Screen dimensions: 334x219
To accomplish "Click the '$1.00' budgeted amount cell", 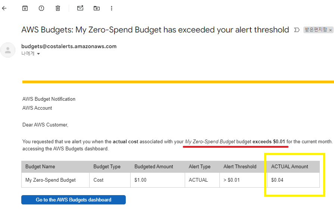I will [157, 180].
